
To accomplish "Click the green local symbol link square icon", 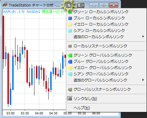I will point(70,12).
